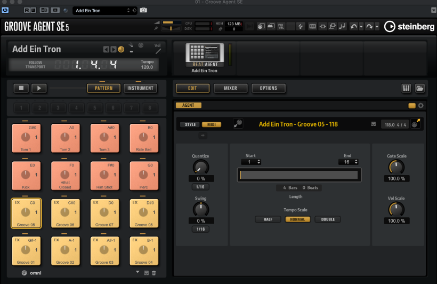
Task: Click the trash icon below the pads
Action: (x=154, y=273)
